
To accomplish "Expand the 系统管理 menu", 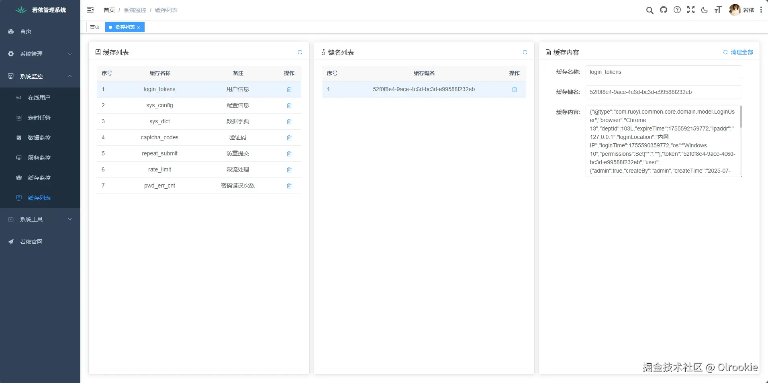I will [40, 54].
